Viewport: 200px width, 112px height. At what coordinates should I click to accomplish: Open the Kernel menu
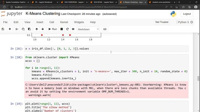tap(64, 22)
